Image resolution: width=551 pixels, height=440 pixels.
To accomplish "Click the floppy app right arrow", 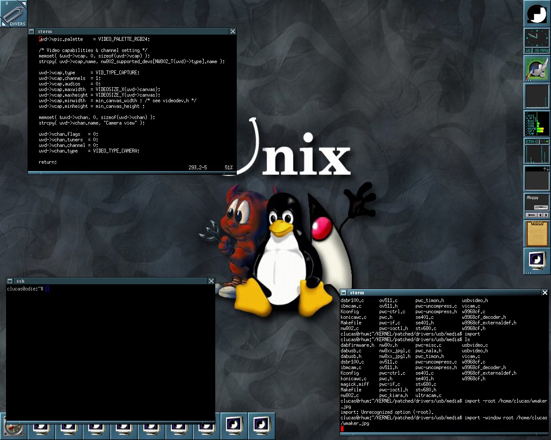I will click(546, 215).
